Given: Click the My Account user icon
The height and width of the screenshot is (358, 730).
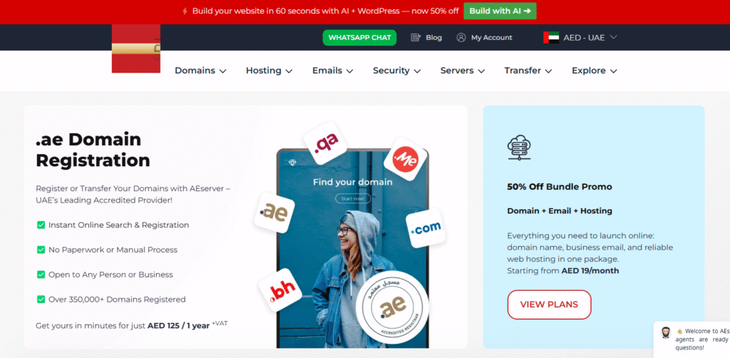Looking at the screenshot, I should tap(461, 38).
